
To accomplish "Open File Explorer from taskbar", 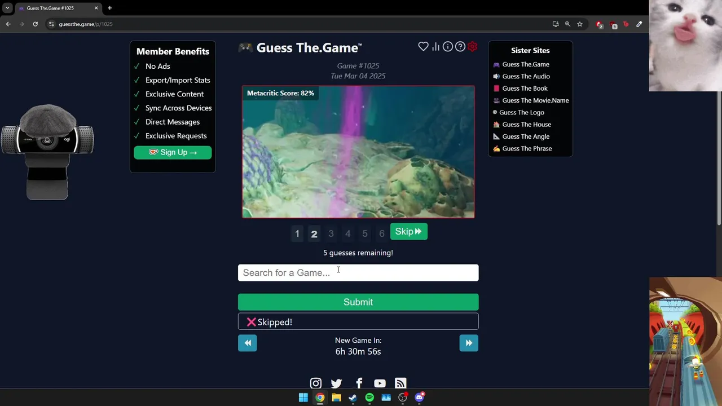I will [x=336, y=398].
